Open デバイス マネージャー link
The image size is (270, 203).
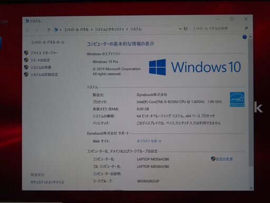coord(44,53)
